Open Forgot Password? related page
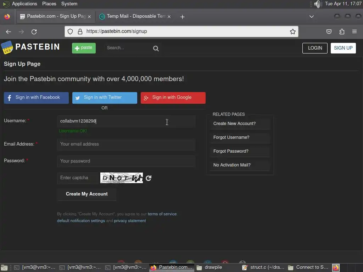Viewport: 363px width, 272px height. pos(240,151)
